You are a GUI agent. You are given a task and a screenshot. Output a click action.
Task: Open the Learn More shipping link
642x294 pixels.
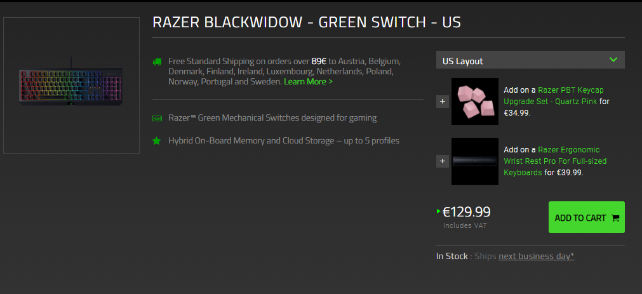[x=308, y=82]
